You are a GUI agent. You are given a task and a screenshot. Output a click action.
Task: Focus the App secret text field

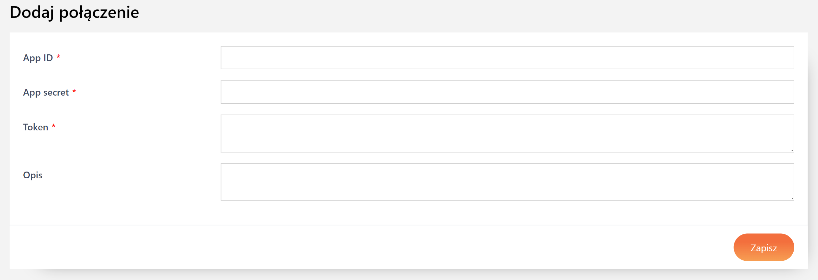point(507,92)
